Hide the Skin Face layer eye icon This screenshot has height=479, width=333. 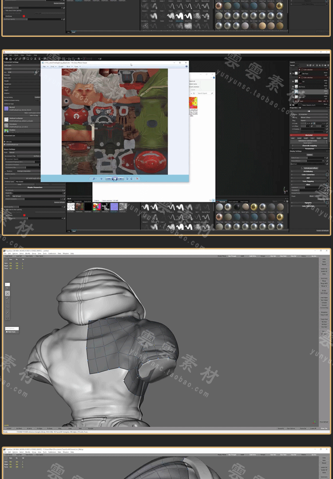coord(290,74)
